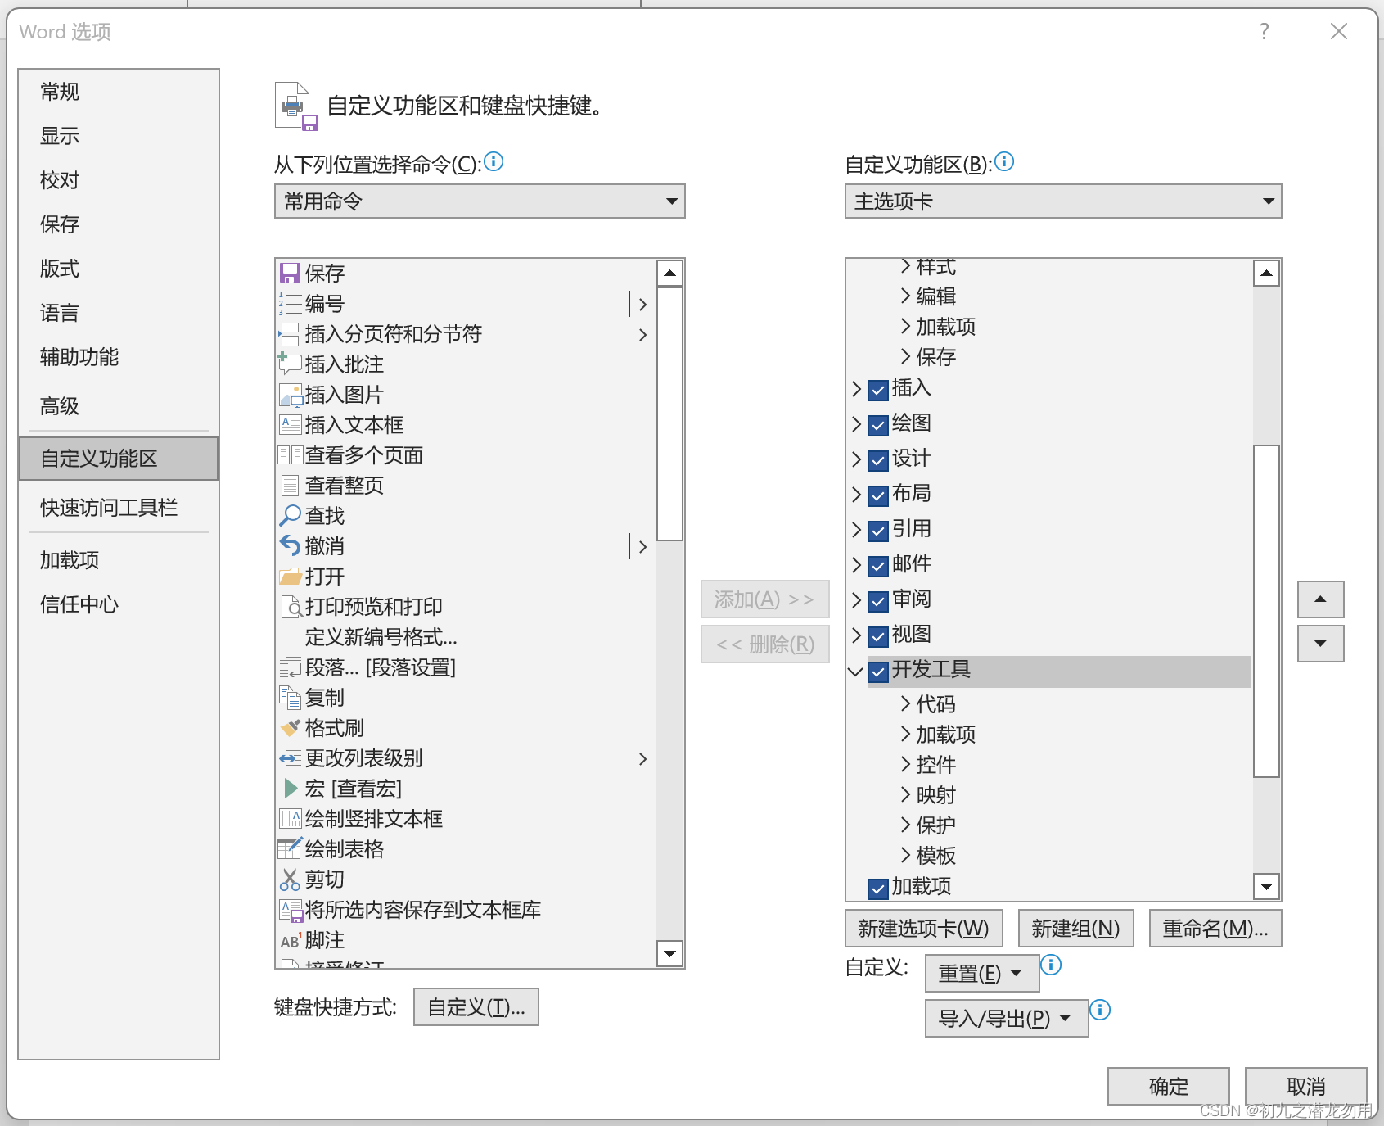Click the 新建选项卡(W) button
Screen dimensions: 1384x1126
point(924,928)
